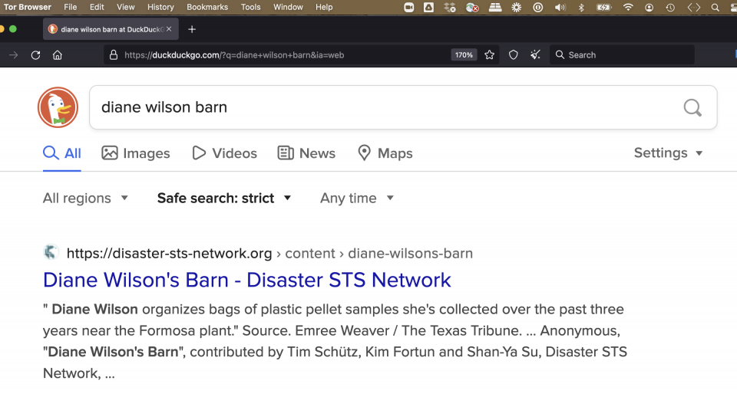
Task: Click the Google Drive menu bar icon
Action: coord(428,7)
